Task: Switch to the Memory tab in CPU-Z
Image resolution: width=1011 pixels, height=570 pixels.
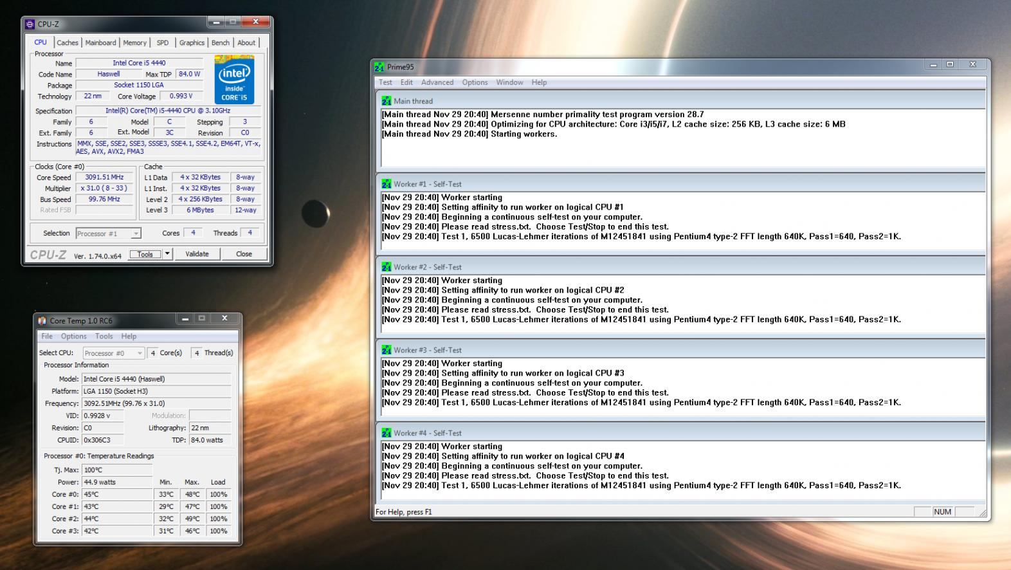Action: (x=134, y=42)
